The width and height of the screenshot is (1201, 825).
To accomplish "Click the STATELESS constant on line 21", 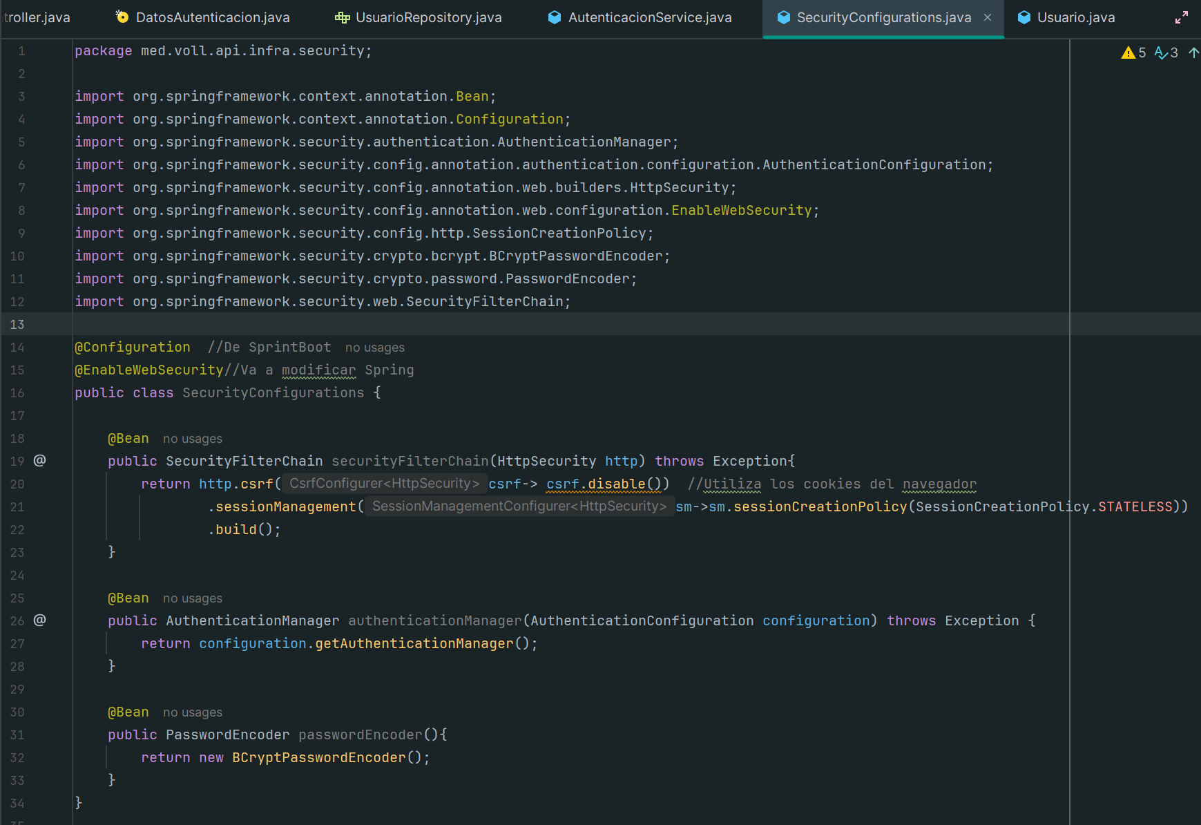I will pyautogui.click(x=1135, y=506).
